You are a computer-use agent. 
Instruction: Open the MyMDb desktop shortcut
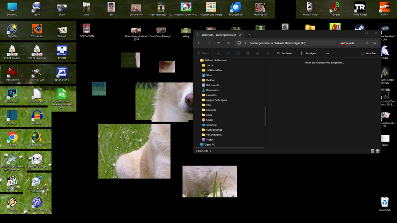pos(12,31)
